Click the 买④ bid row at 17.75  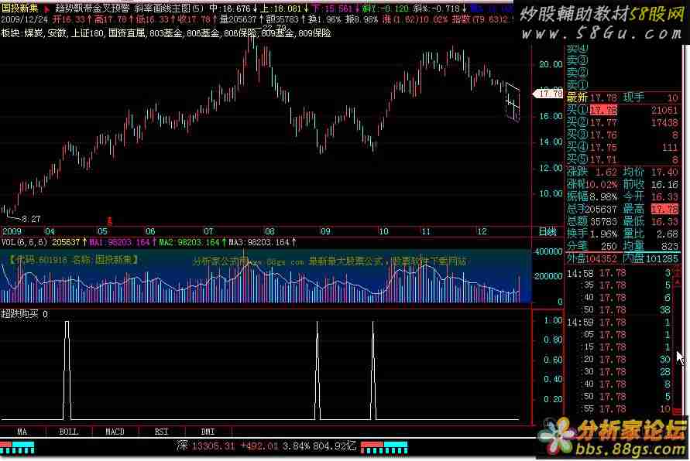coord(622,147)
